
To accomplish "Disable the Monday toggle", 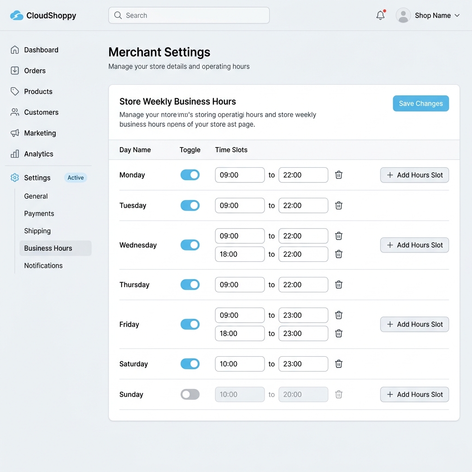I will (190, 175).
